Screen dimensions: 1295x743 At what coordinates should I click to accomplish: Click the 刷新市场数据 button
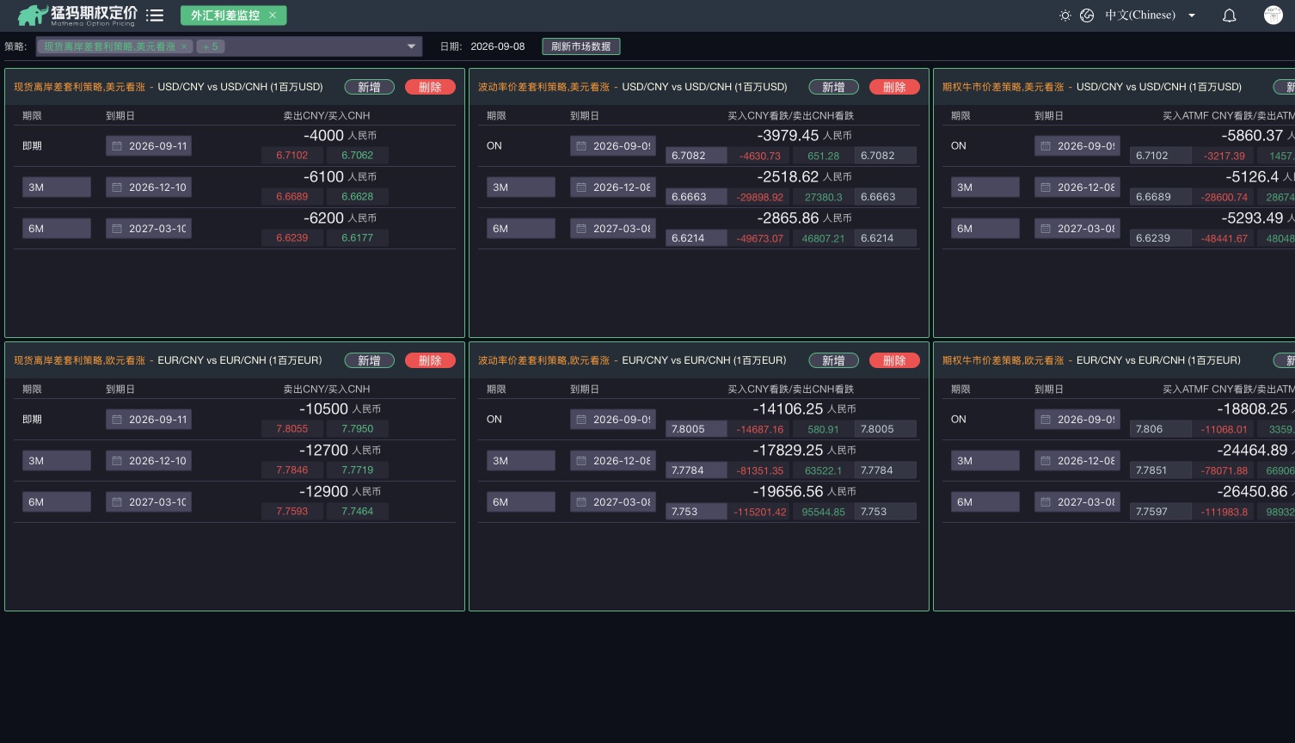pyautogui.click(x=580, y=46)
